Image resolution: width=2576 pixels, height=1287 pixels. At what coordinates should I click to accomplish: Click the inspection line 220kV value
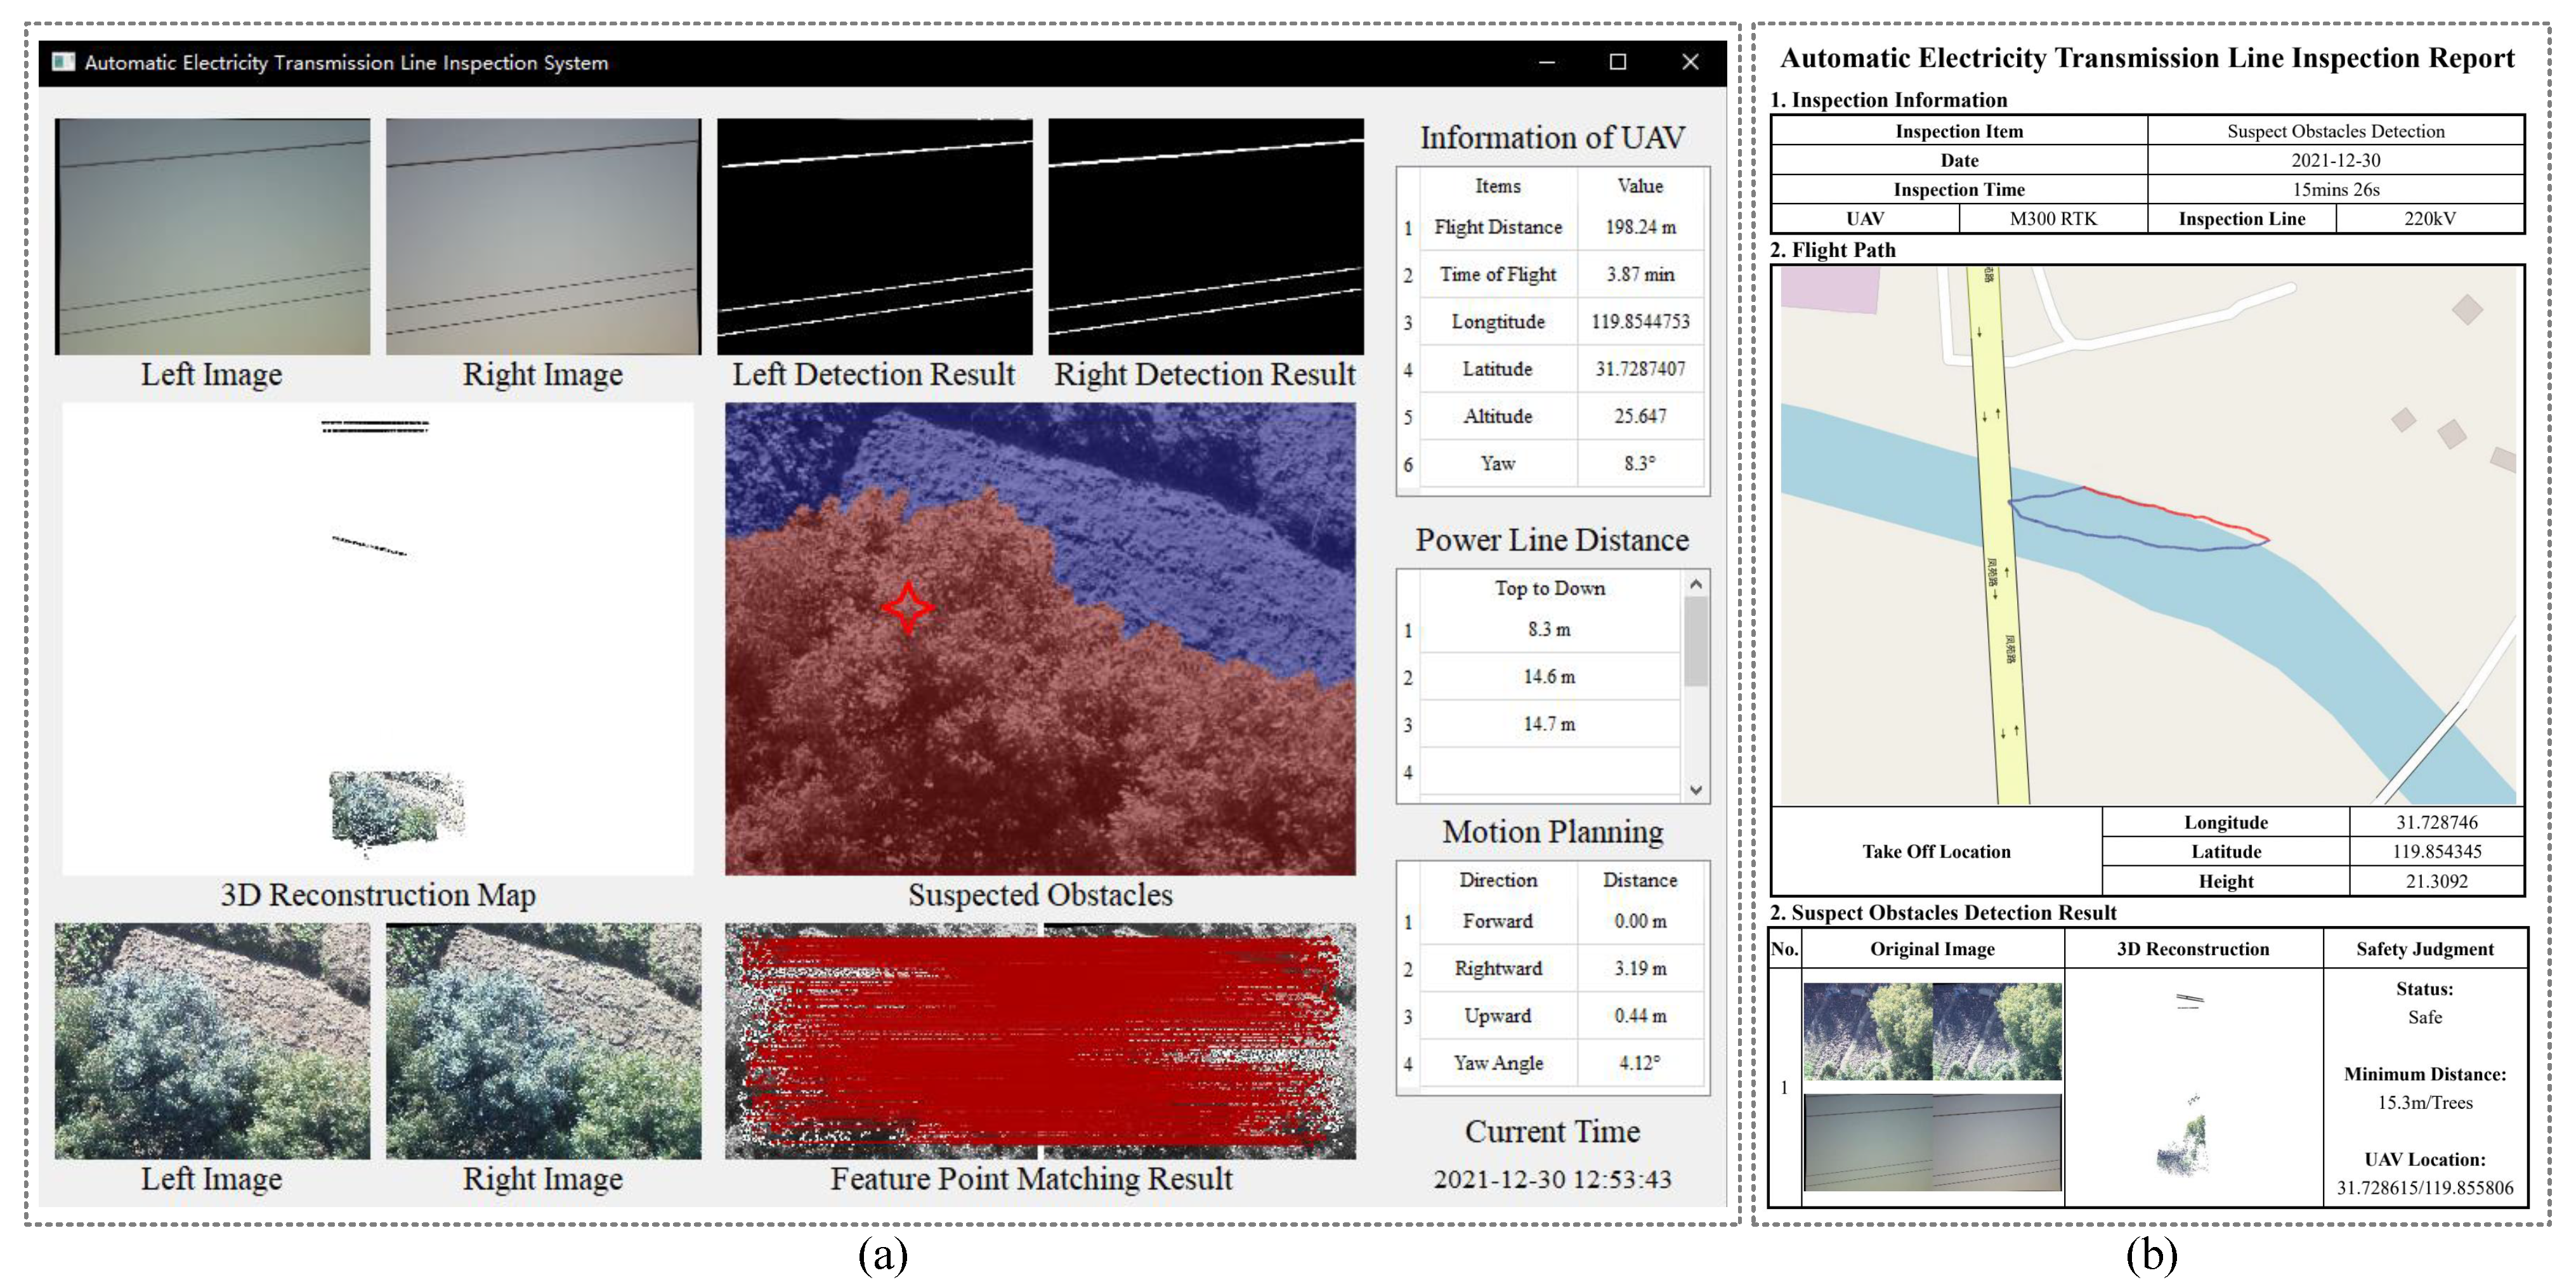coord(2429,218)
